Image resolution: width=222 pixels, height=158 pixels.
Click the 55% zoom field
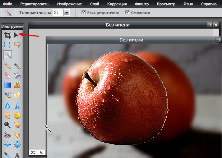point(36,152)
